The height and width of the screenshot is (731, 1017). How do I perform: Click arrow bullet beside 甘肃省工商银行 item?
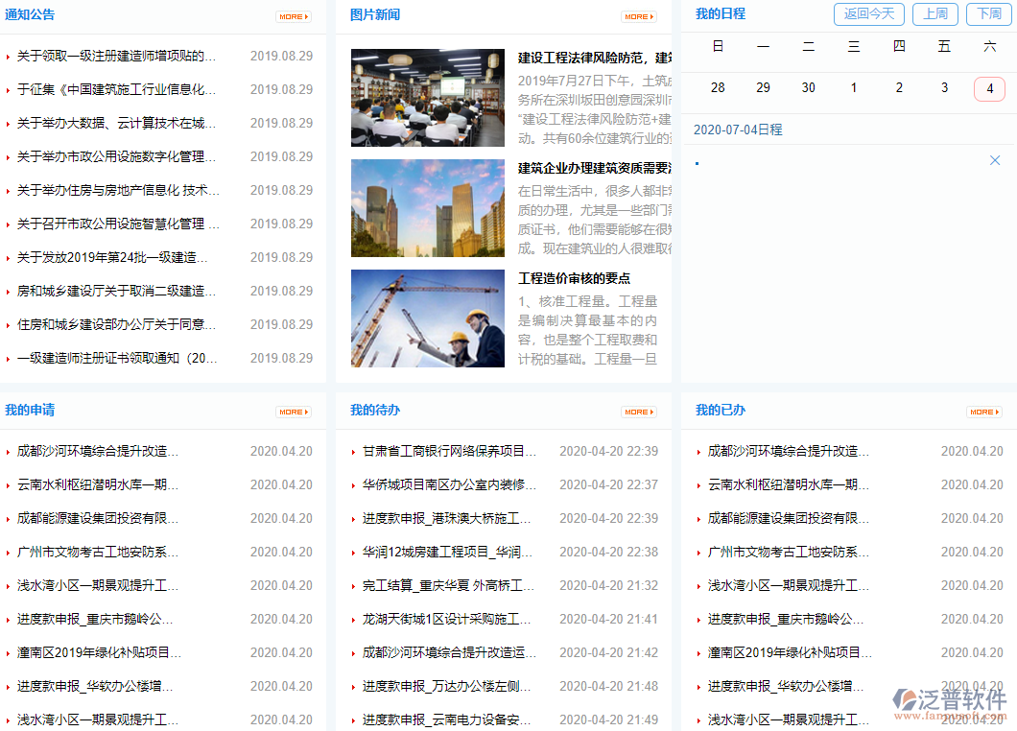pyautogui.click(x=353, y=451)
